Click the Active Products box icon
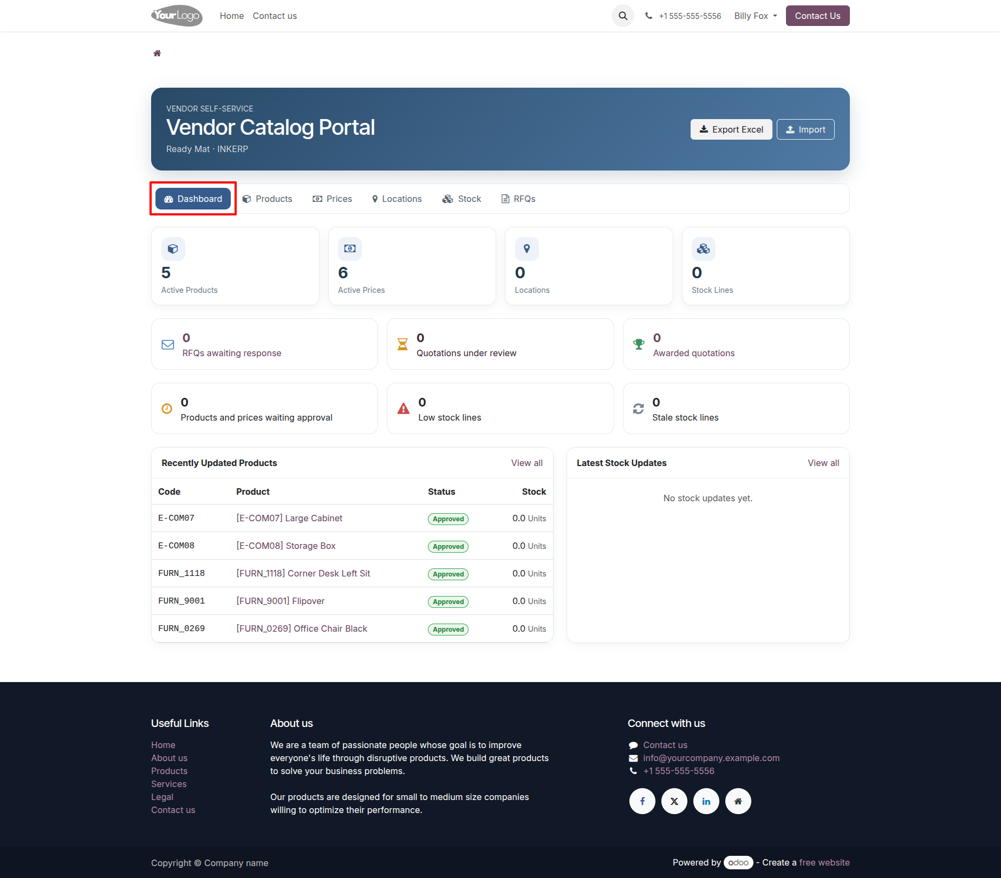Image resolution: width=1001 pixels, height=878 pixels. point(173,249)
